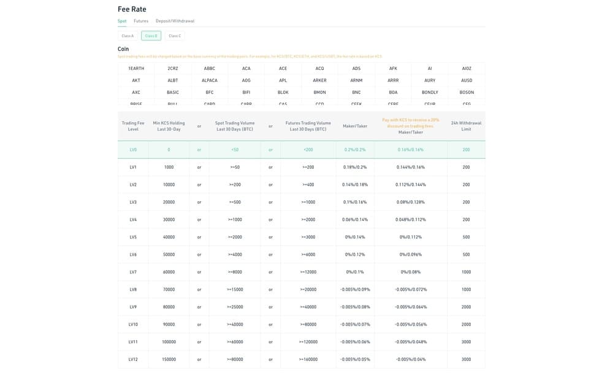Click the Maker/Taker column header
The image size is (613, 374).
pos(355,126)
